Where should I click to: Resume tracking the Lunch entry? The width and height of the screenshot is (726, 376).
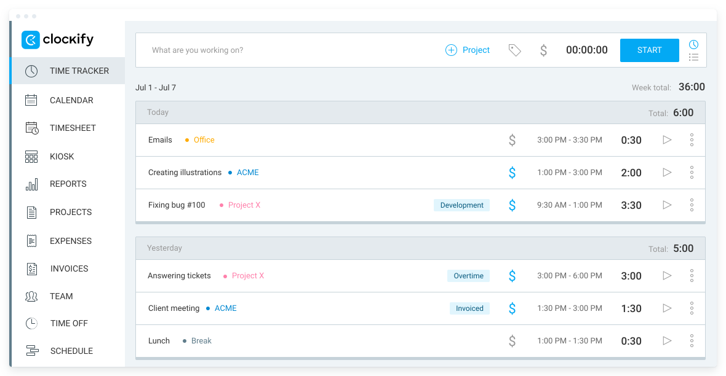(667, 340)
